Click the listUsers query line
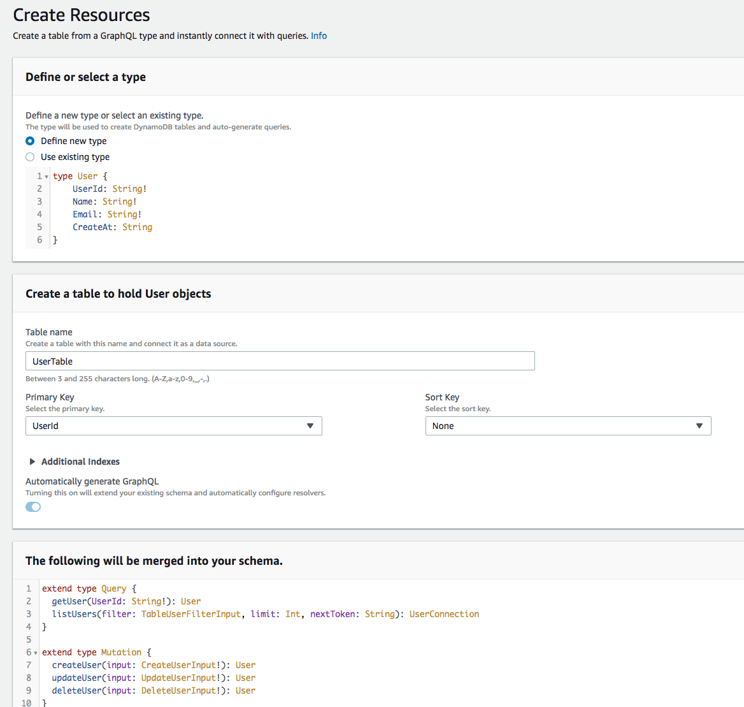The height and width of the screenshot is (707, 744). (x=265, y=615)
